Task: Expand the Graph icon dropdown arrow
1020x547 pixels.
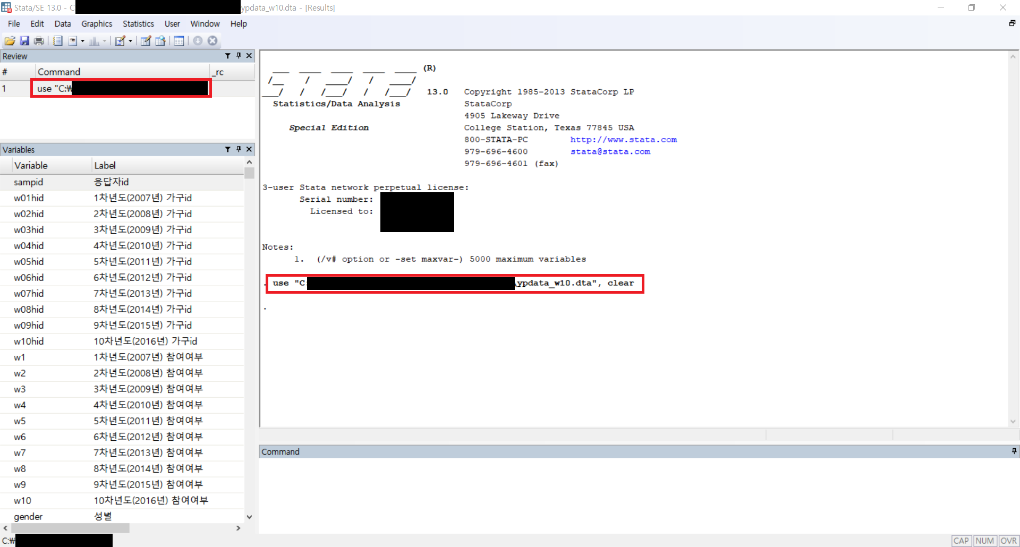Action: [104, 41]
